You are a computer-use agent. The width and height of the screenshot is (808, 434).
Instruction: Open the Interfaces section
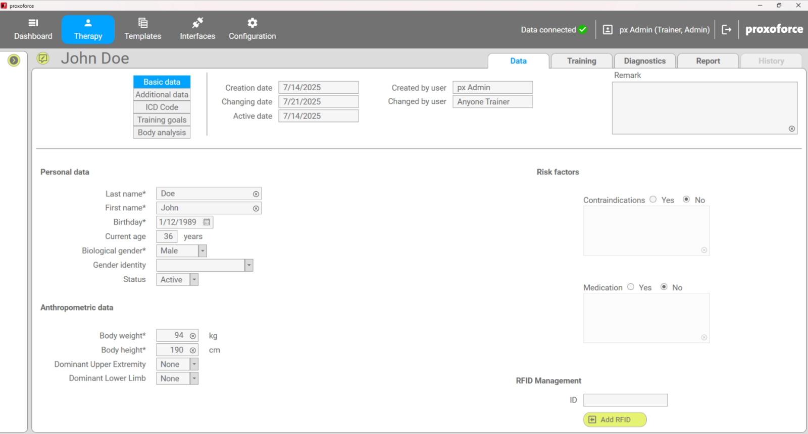click(x=197, y=29)
